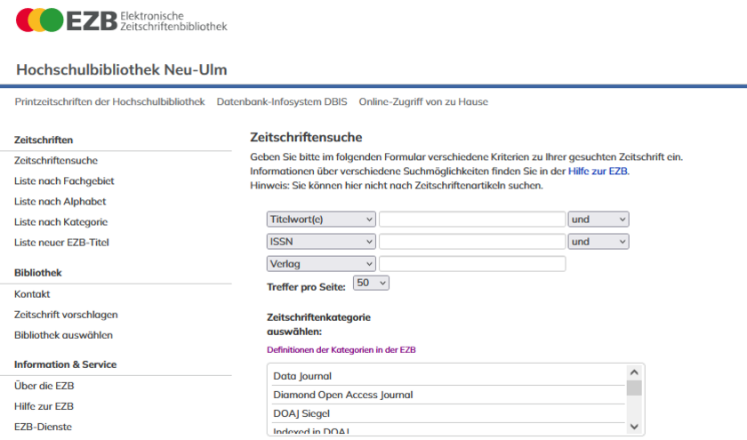
Task: Click Zeitschriften sidebar section heading
Action: [x=44, y=140]
